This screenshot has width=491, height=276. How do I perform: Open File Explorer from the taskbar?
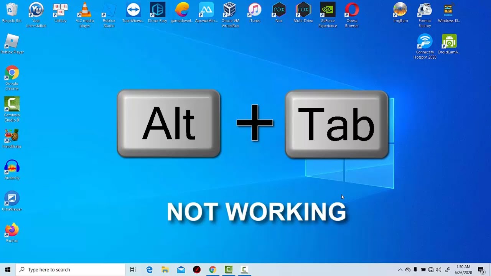coord(165,270)
